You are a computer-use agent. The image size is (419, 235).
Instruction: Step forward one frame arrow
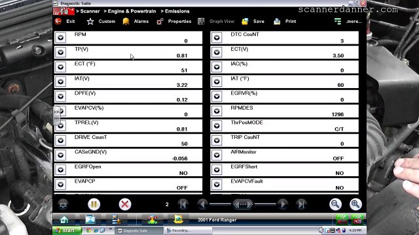coord(282,204)
